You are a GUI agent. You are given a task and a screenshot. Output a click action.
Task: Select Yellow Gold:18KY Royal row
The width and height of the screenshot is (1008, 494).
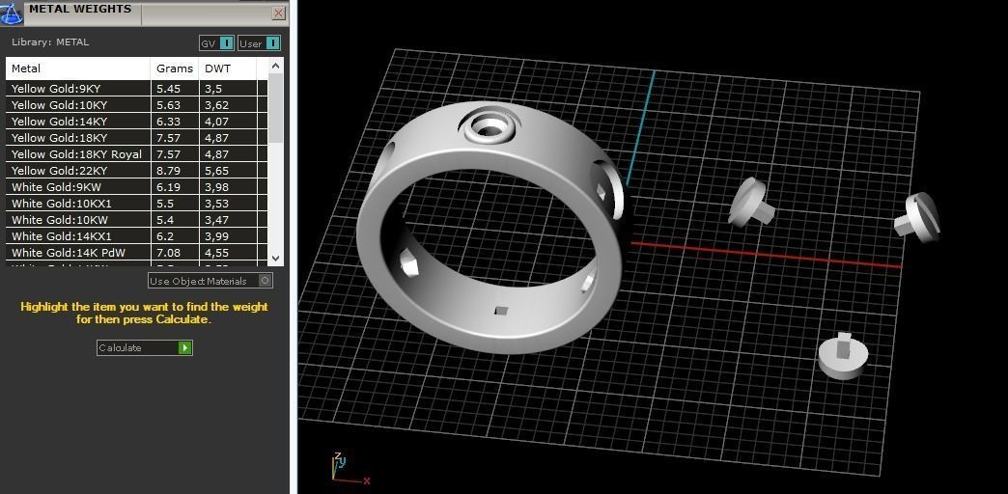tap(136, 154)
